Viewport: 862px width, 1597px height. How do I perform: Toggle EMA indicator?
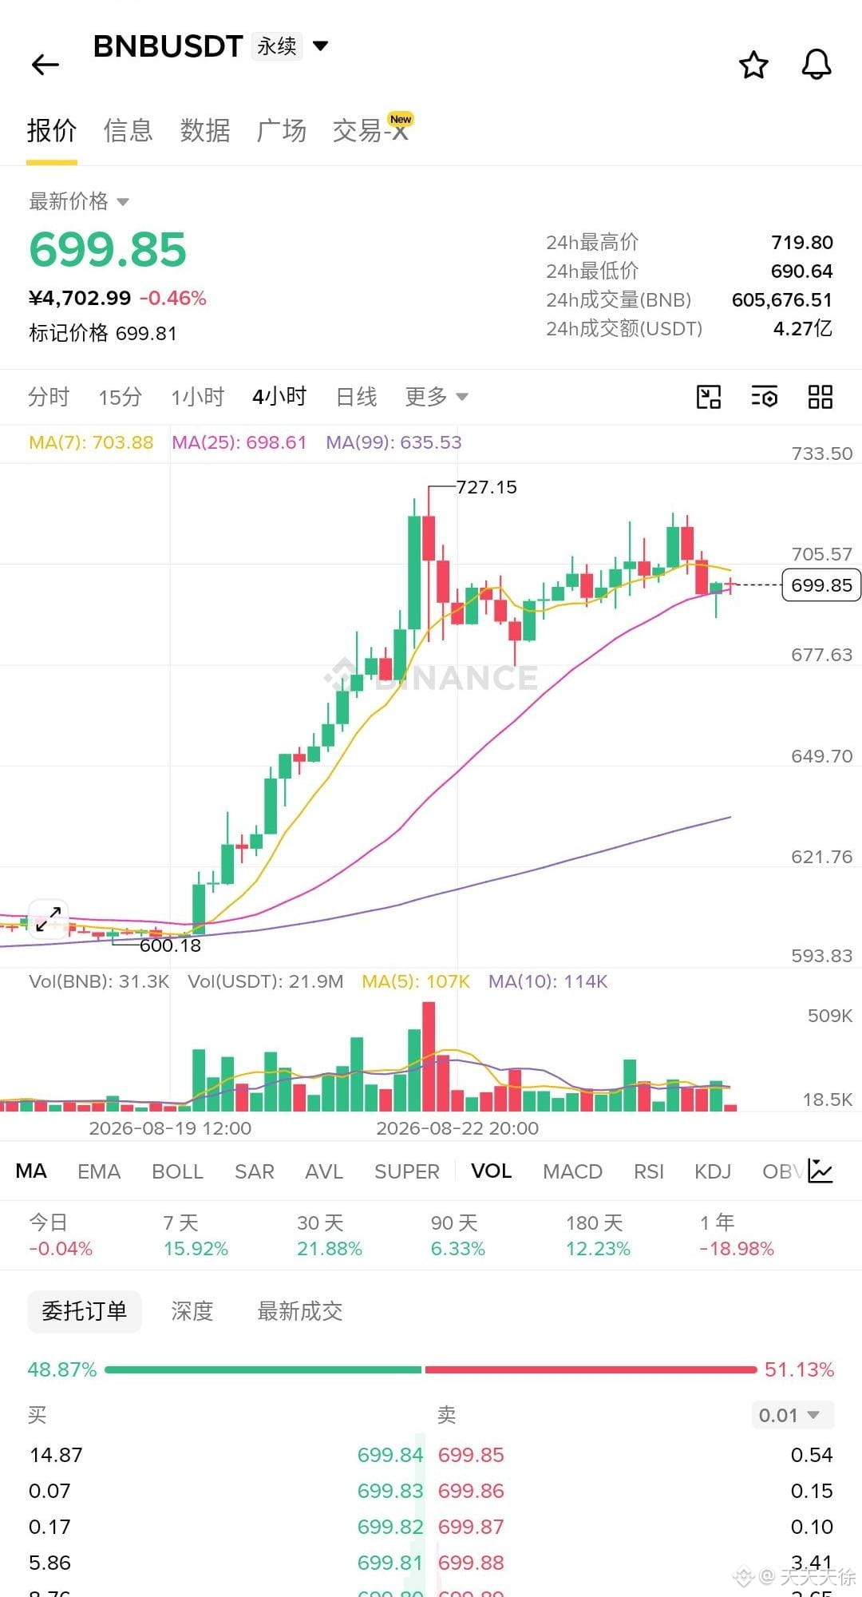(x=99, y=1171)
